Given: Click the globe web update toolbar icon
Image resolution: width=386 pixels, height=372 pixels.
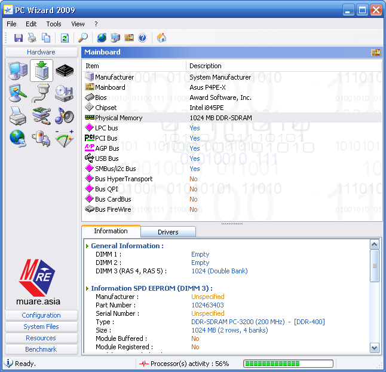Looking at the screenshot, I should tap(102, 38).
